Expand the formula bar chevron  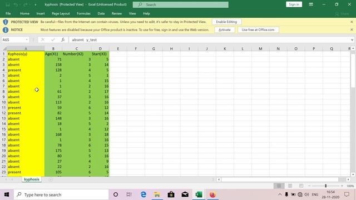tap(352, 39)
